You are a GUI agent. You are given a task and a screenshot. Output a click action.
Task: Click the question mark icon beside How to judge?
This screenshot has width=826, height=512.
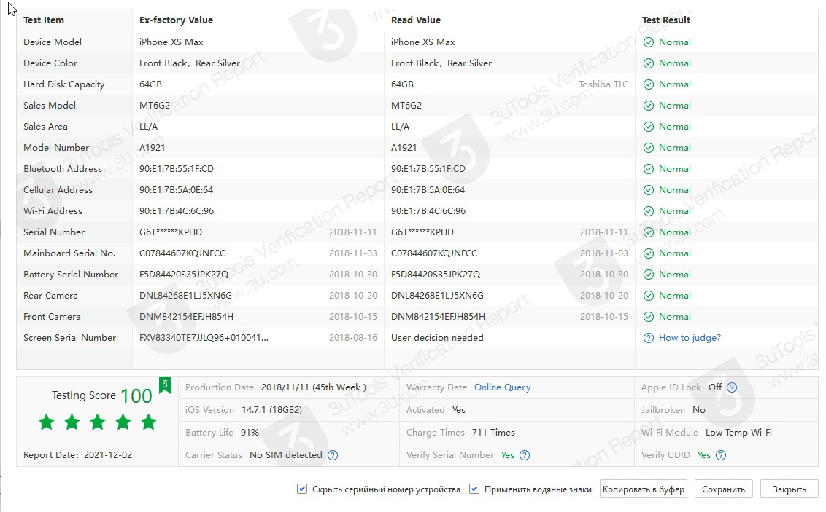pyautogui.click(x=649, y=338)
